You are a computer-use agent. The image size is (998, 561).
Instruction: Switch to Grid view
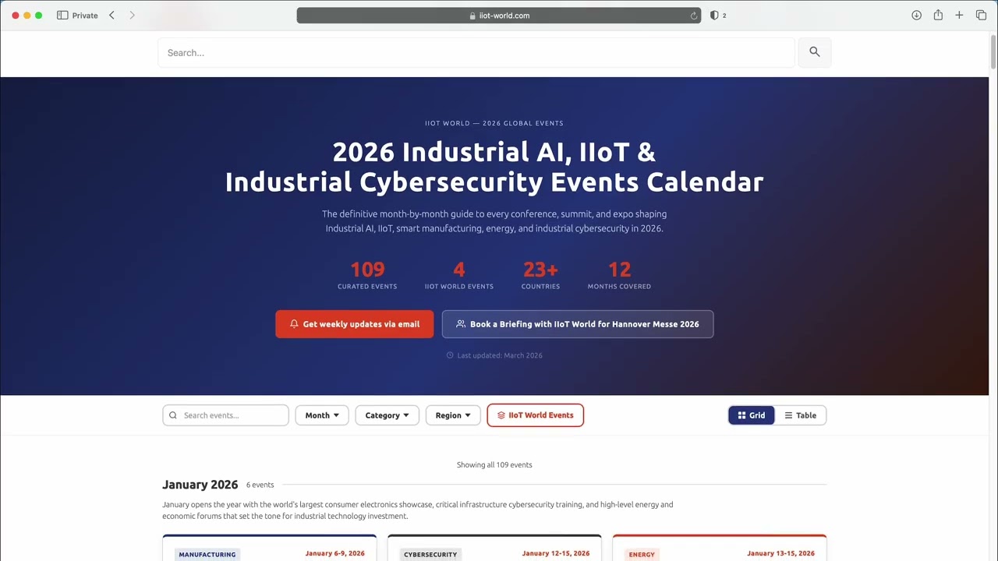click(752, 415)
